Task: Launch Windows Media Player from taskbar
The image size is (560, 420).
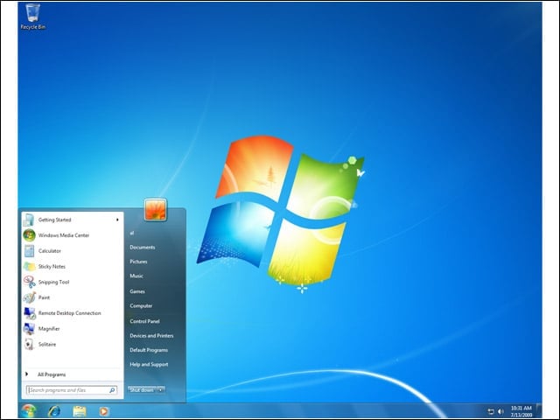Action: pyautogui.click(x=103, y=411)
